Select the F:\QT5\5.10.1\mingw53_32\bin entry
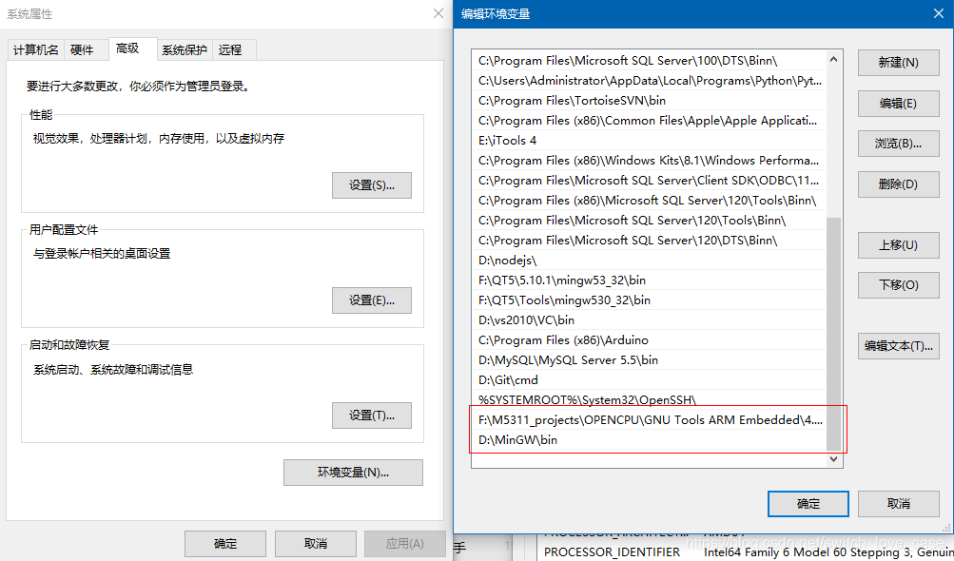 coord(650,280)
